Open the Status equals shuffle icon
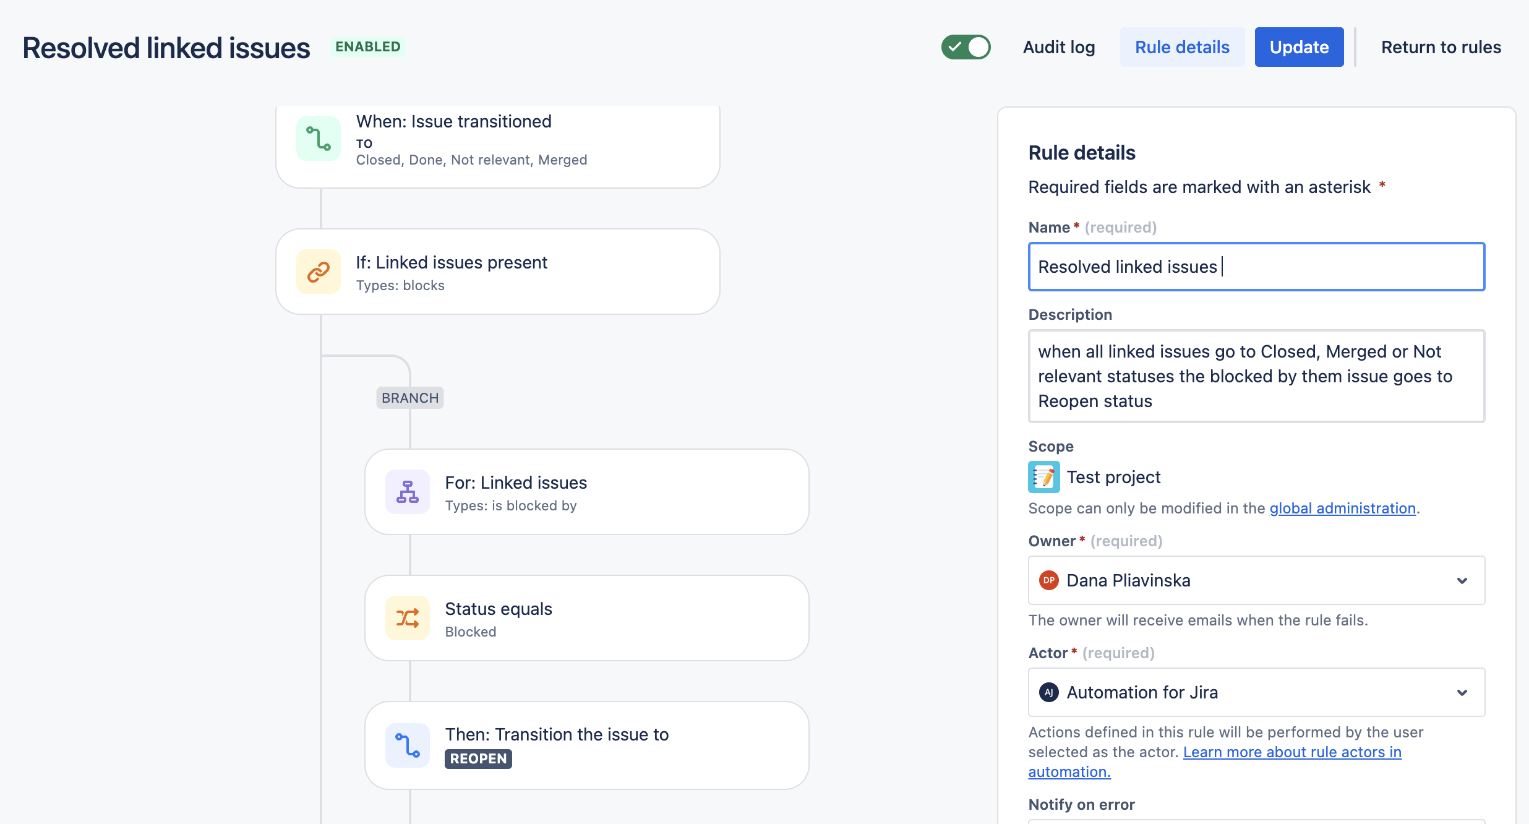The width and height of the screenshot is (1529, 824). (408, 618)
